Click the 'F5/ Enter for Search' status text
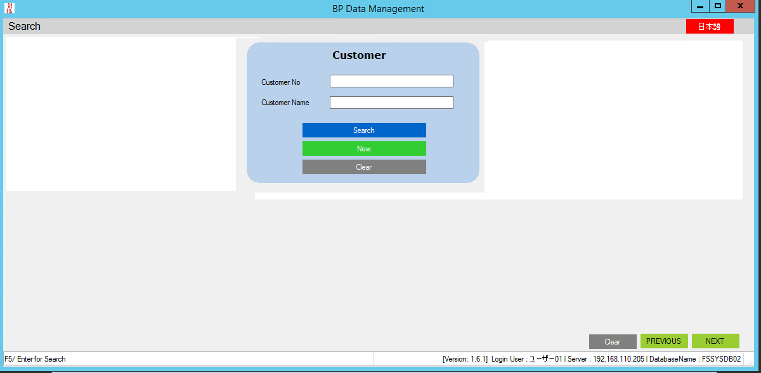761x373 pixels. point(35,359)
